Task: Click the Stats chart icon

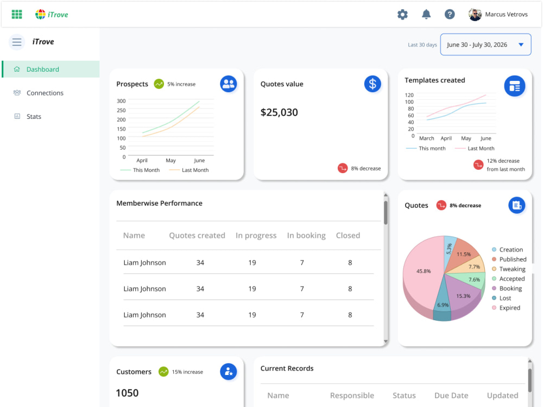Action: pyautogui.click(x=17, y=116)
